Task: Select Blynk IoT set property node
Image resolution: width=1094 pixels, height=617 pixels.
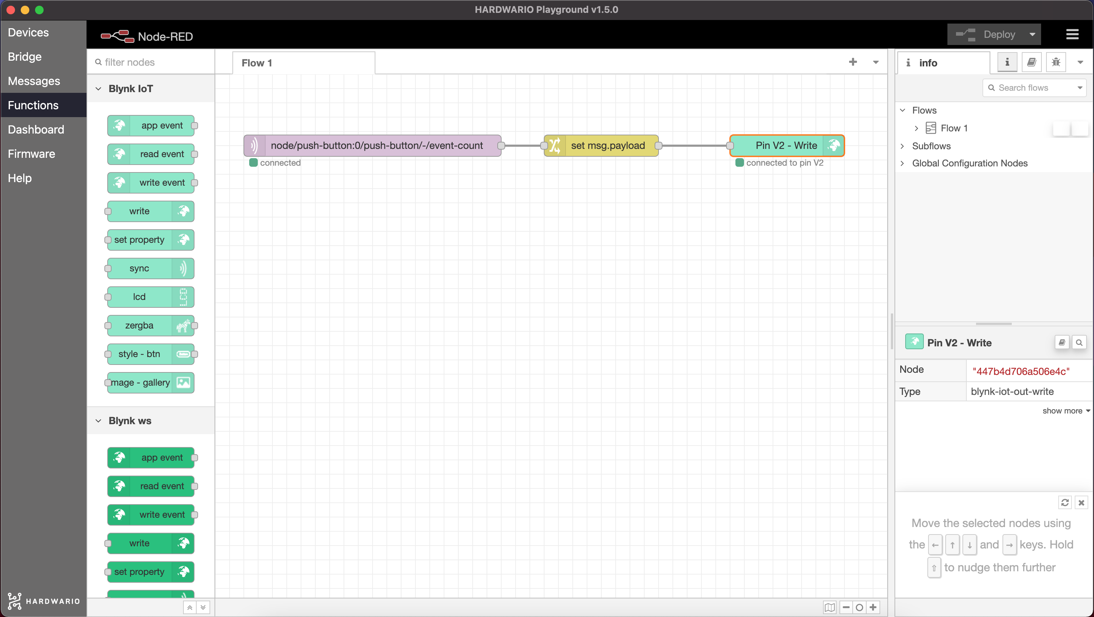Action: pyautogui.click(x=151, y=240)
